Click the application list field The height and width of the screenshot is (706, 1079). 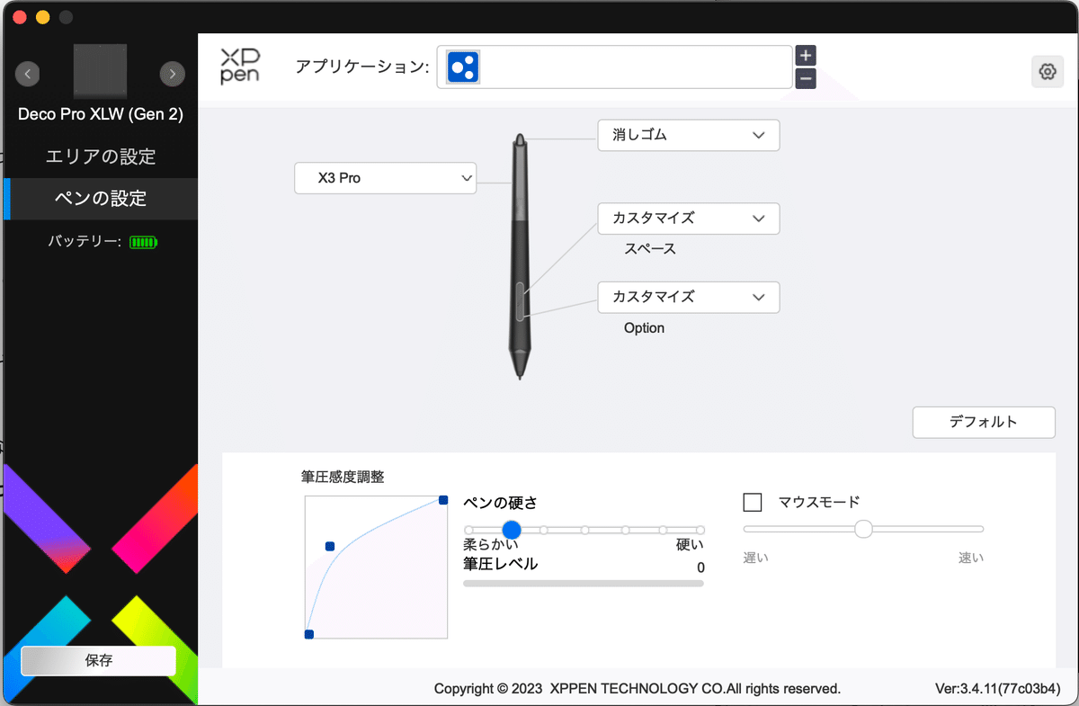tap(615, 67)
